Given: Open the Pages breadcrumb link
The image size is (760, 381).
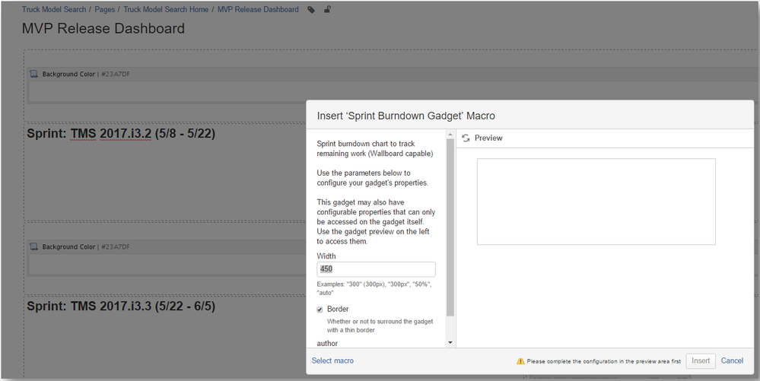Looking at the screenshot, I should (x=105, y=10).
